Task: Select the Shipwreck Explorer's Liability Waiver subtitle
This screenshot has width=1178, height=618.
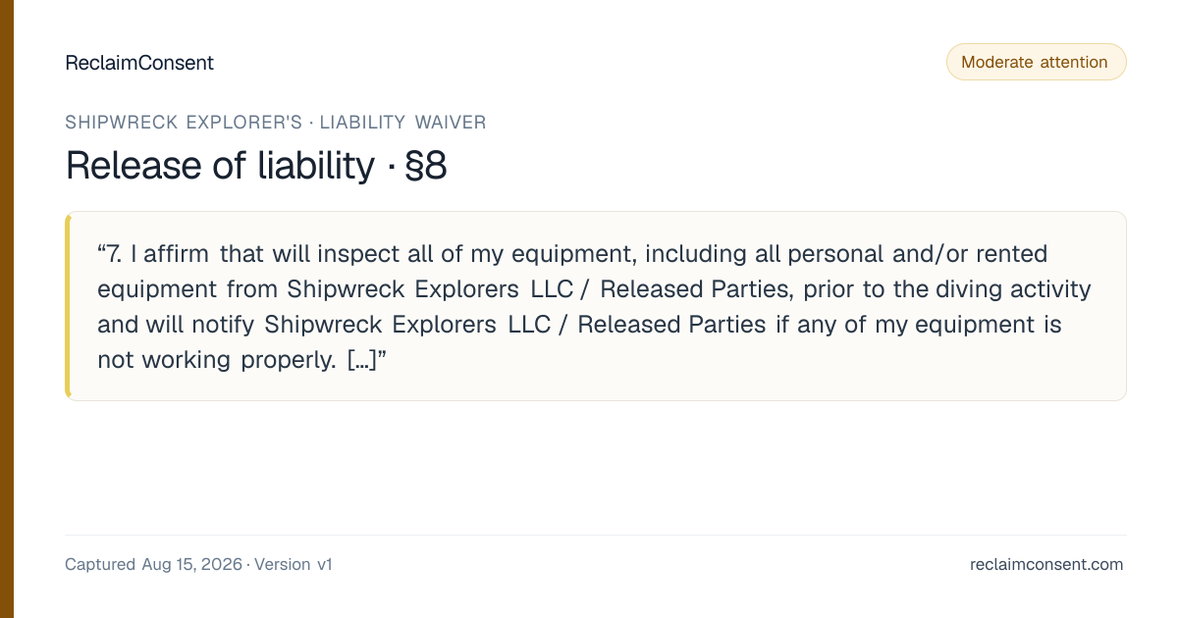Action: tap(276, 123)
